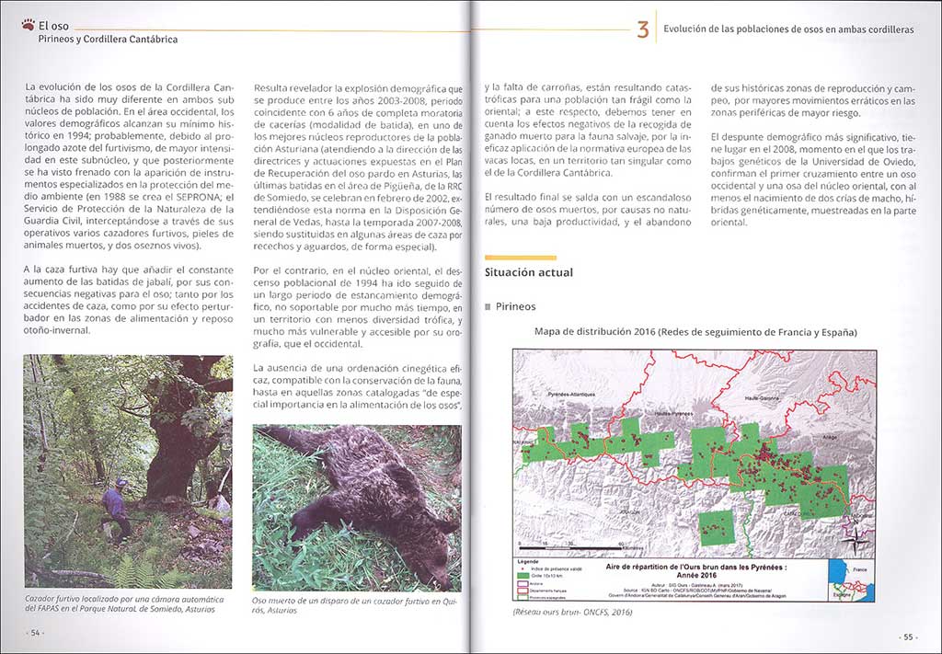Click the 'Mapa de distribución 2016' caption
Screen dimensions: 942x654
tap(695, 331)
